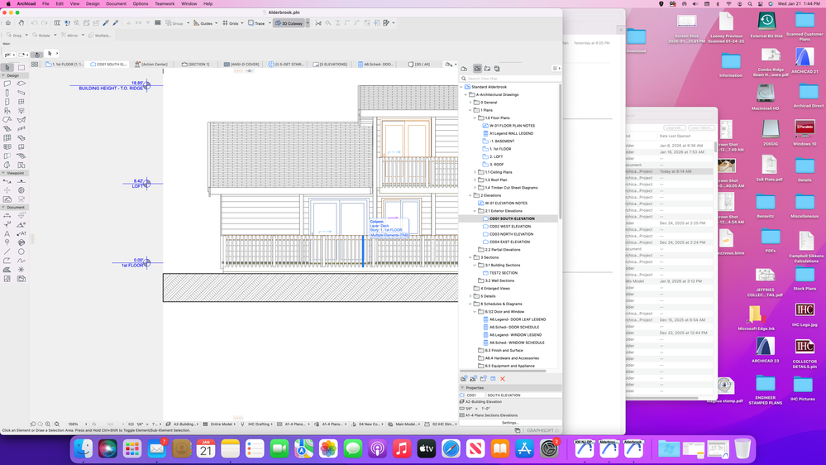
Task: Open the Layout Book navigator icon
Action: click(487, 69)
